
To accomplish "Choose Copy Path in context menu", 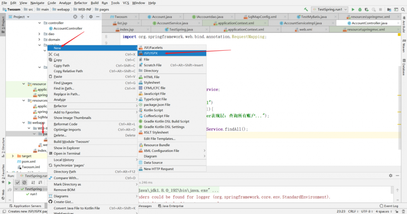I will pos(61,65).
